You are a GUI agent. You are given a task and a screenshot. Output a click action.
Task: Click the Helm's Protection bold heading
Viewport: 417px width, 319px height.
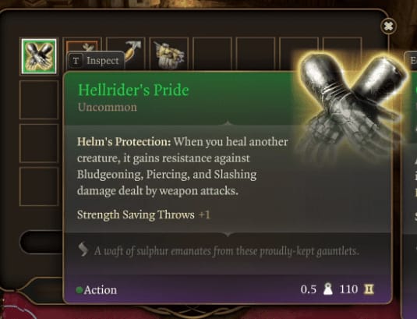(x=124, y=141)
